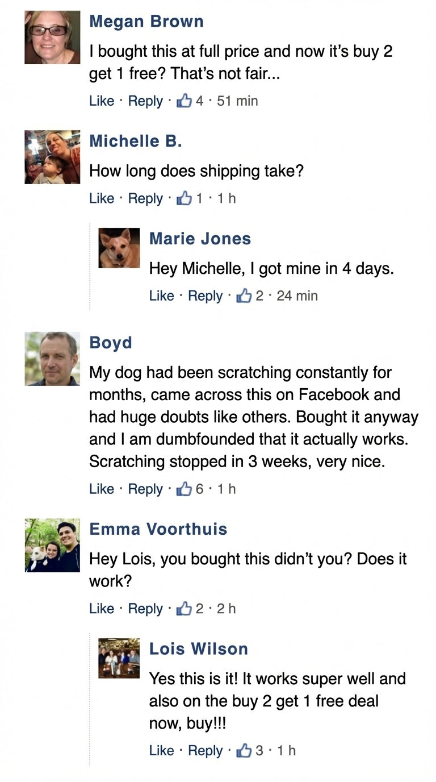Reply to Lois Wilson's comment
Viewport: 436px width, 782px height.
coord(205,750)
